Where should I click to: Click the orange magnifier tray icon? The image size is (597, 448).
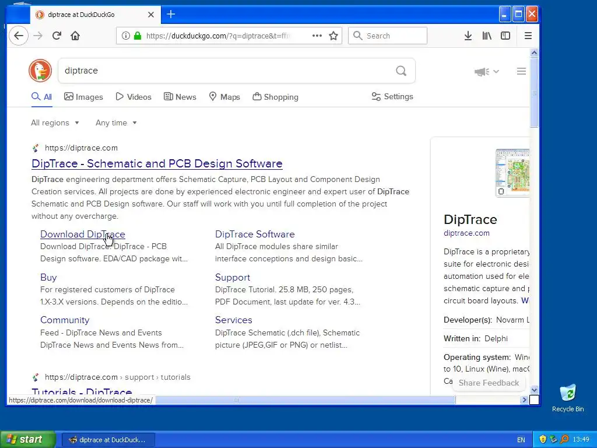564,439
